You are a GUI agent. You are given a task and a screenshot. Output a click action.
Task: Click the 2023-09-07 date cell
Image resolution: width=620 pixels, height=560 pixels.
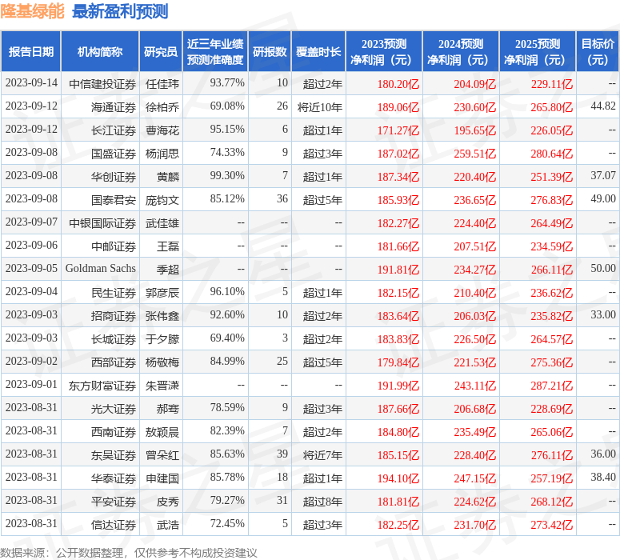(31, 222)
